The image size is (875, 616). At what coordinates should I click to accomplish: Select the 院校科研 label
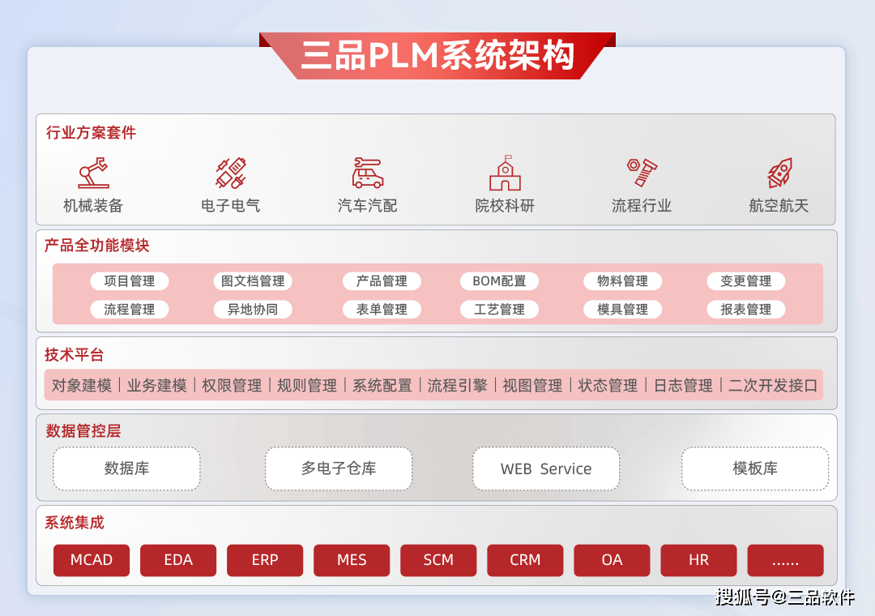pos(505,206)
